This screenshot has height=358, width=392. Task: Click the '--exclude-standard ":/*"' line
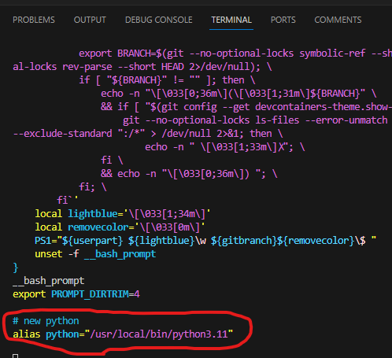pos(148,134)
